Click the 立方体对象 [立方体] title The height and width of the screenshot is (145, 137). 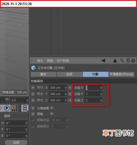coord(51,68)
